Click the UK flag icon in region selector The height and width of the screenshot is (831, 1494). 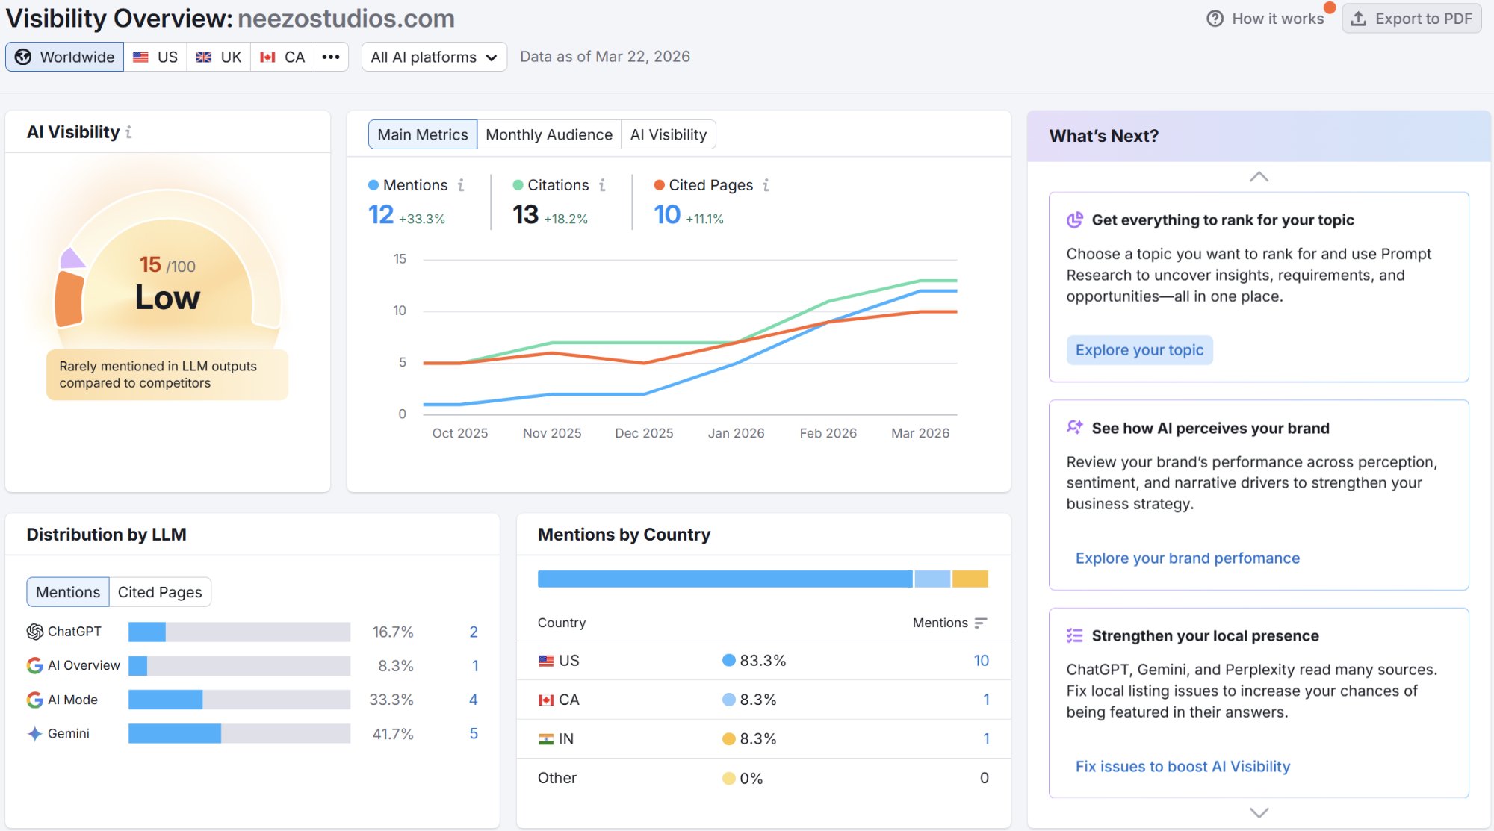click(x=203, y=57)
